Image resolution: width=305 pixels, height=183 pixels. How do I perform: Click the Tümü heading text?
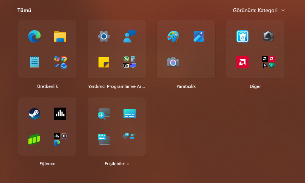coord(24,10)
